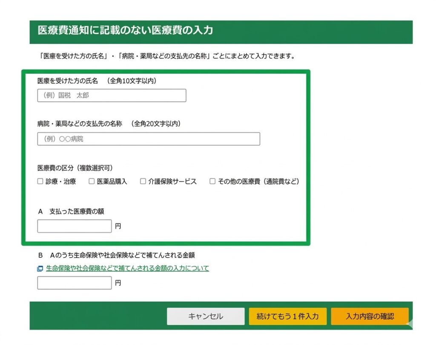Click the A 支払った医療費の額 amount field

point(75,226)
